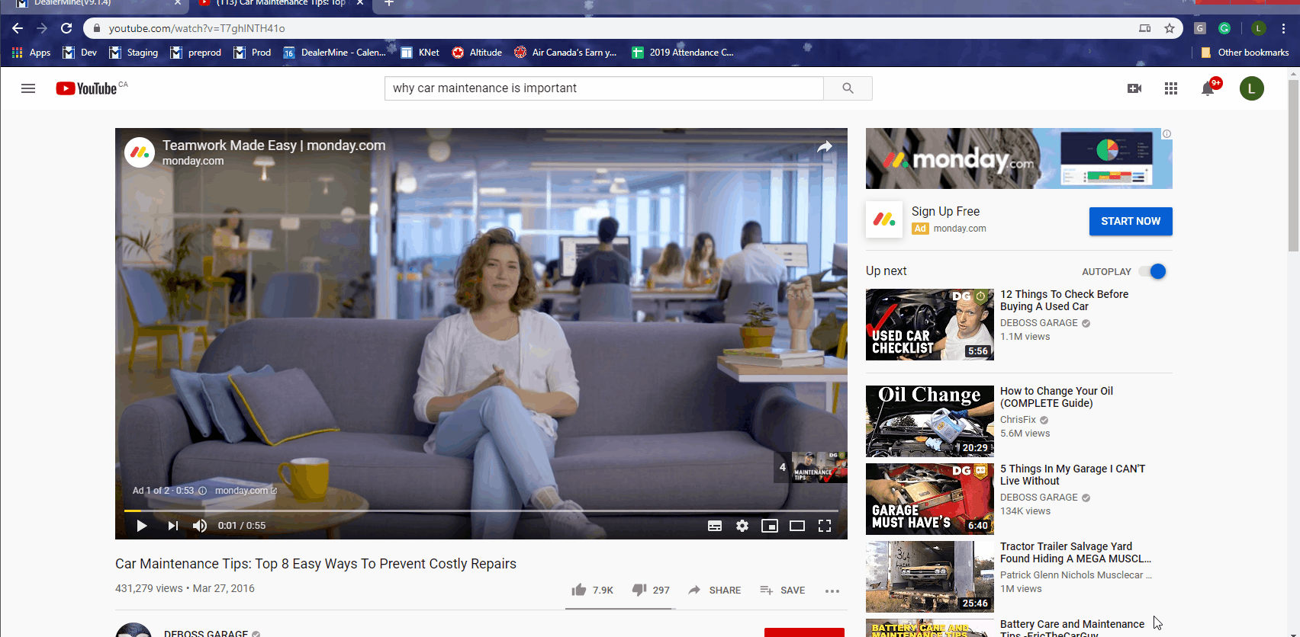The image size is (1300, 637).
Task: Mute the video volume
Action: pyautogui.click(x=200, y=526)
